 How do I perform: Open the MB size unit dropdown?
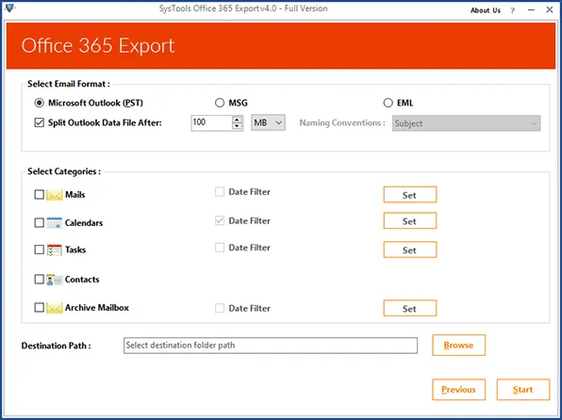268,122
